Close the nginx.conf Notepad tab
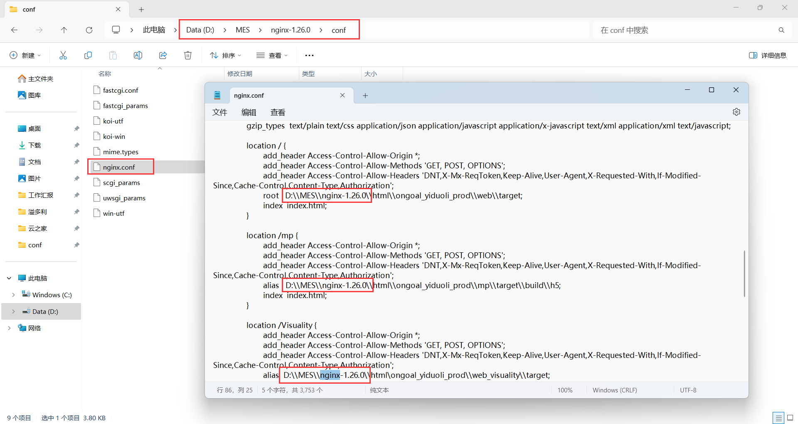The image size is (798, 424). (342, 95)
